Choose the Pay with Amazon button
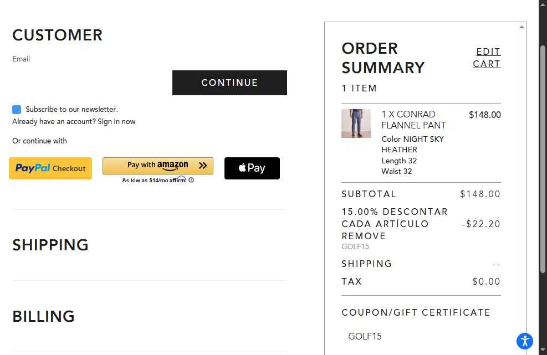 158,165
